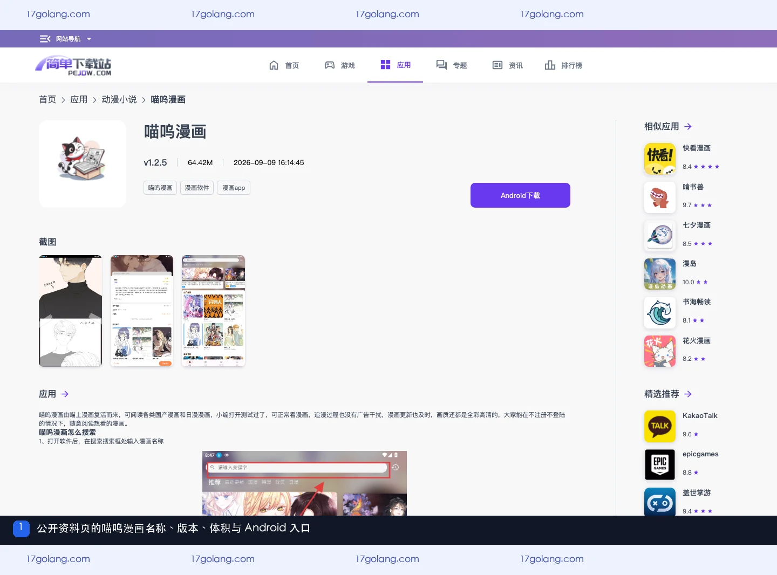
Task: Go to the 首页 nav tab
Action: point(284,65)
